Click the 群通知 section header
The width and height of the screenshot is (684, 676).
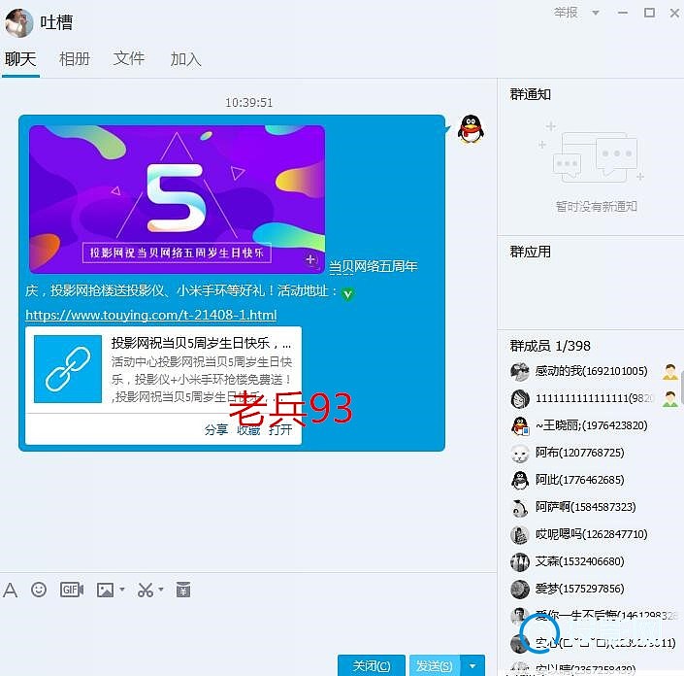point(531,94)
